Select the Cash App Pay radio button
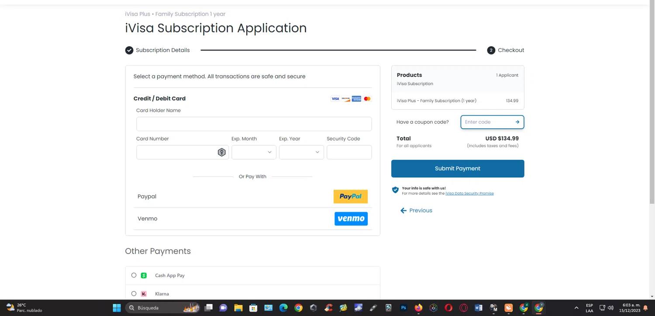This screenshot has width=655, height=316. click(x=134, y=275)
